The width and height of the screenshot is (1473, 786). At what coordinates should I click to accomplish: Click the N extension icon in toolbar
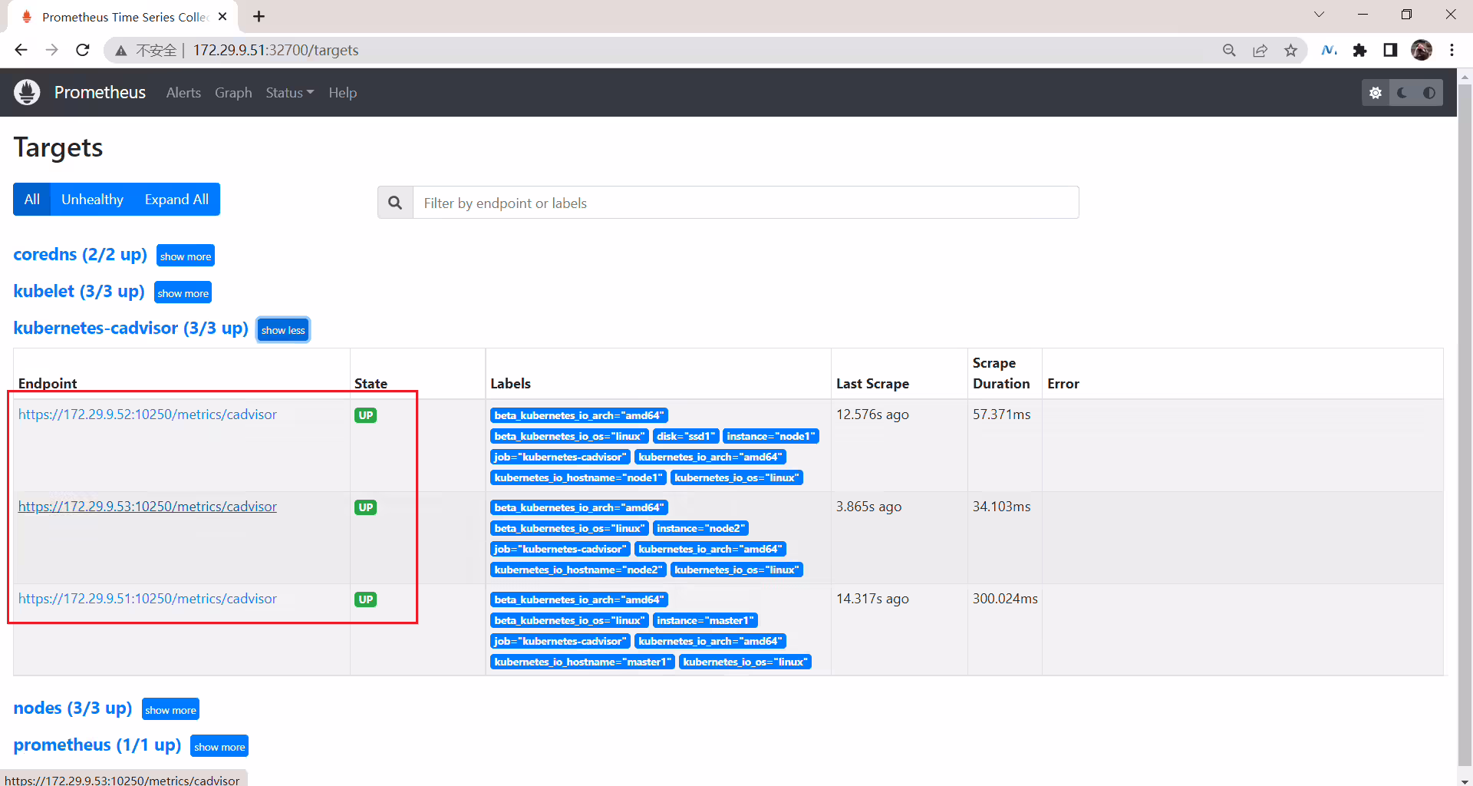pos(1330,50)
